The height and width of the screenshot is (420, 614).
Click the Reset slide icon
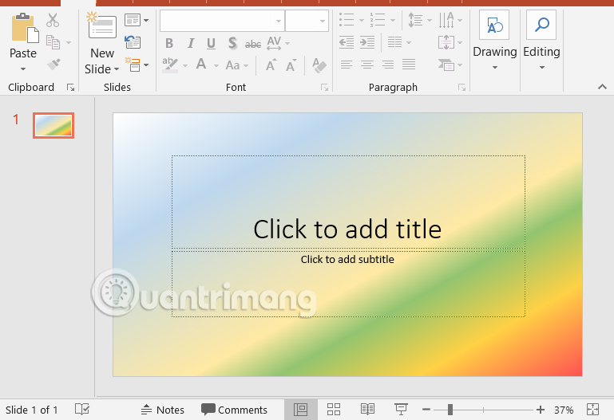point(133,41)
